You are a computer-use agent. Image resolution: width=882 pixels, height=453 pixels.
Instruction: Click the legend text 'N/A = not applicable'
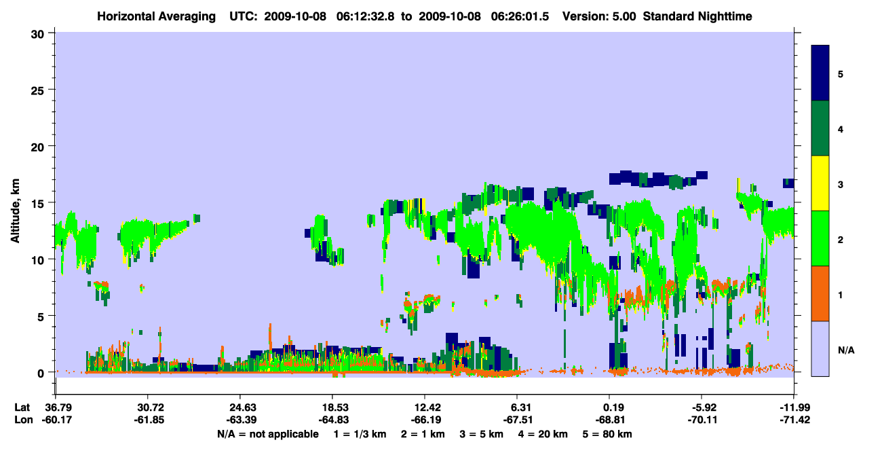coord(268,433)
